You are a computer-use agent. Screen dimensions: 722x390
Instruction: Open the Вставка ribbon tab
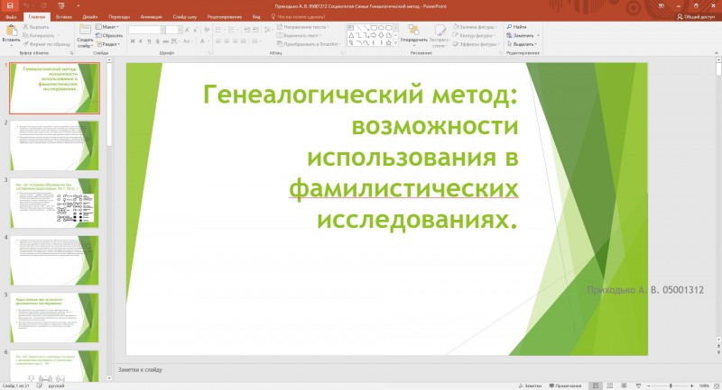click(63, 17)
